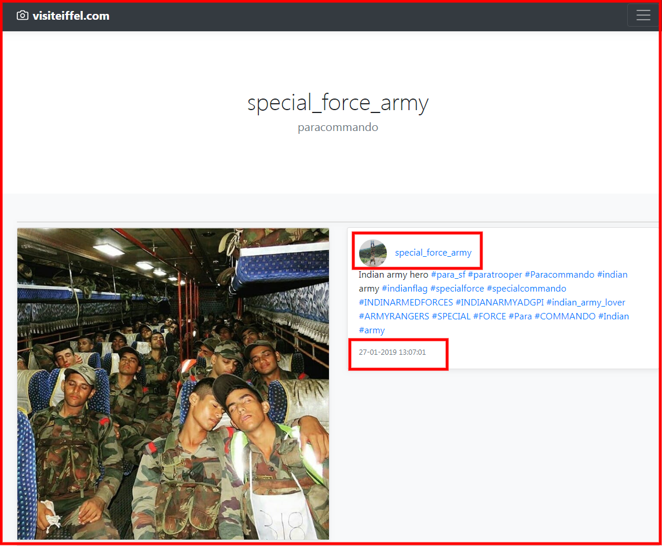The width and height of the screenshot is (662, 546).
Task: Click the special_force_army profile avatar
Action: click(373, 253)
